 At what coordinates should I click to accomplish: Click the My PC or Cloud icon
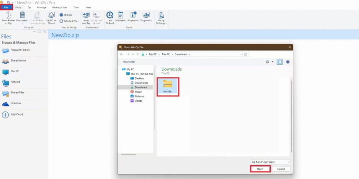[x=51, y=15]
